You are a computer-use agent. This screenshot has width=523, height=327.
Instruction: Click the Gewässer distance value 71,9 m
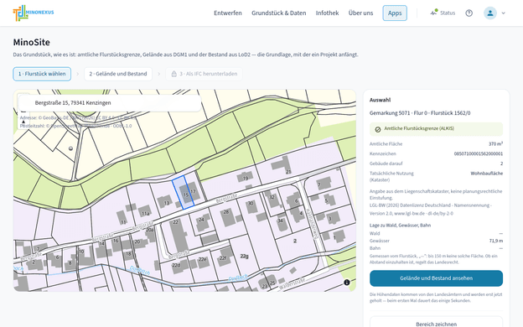496,241
